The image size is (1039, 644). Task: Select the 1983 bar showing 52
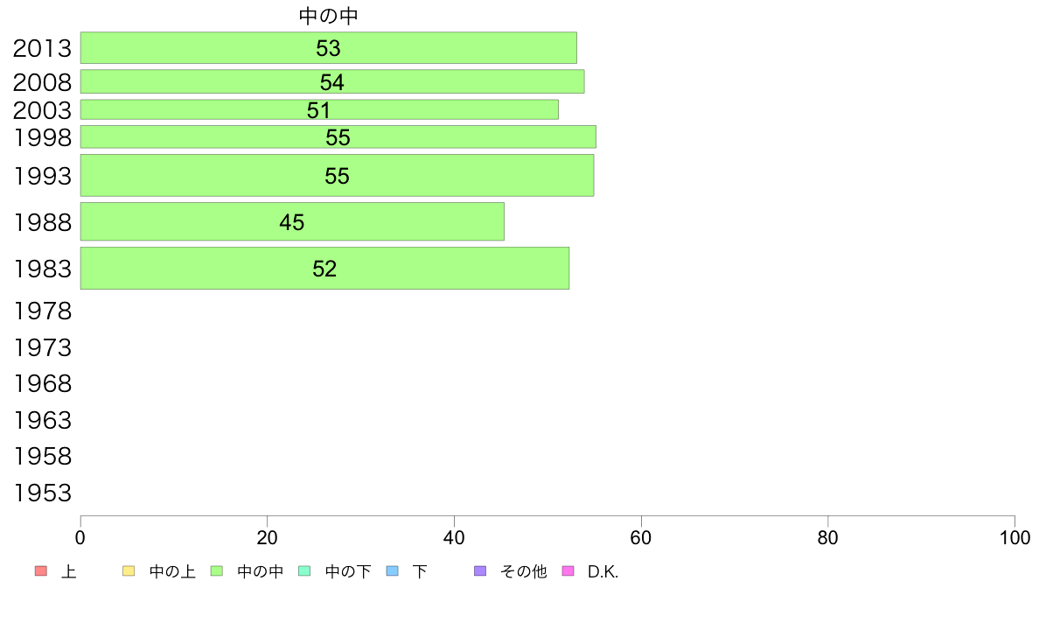324,268
